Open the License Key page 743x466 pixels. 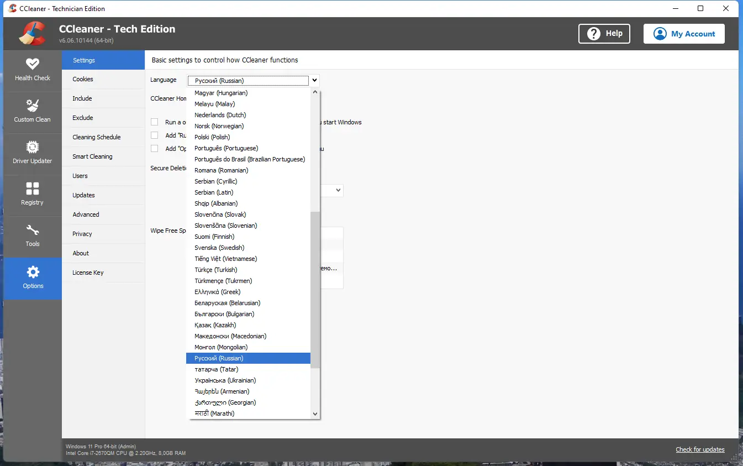click(x=87, y=272)
